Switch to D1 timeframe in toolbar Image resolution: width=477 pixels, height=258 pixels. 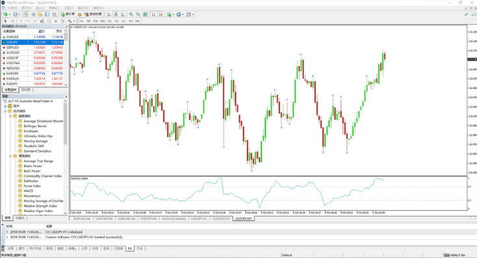[123, 21]
